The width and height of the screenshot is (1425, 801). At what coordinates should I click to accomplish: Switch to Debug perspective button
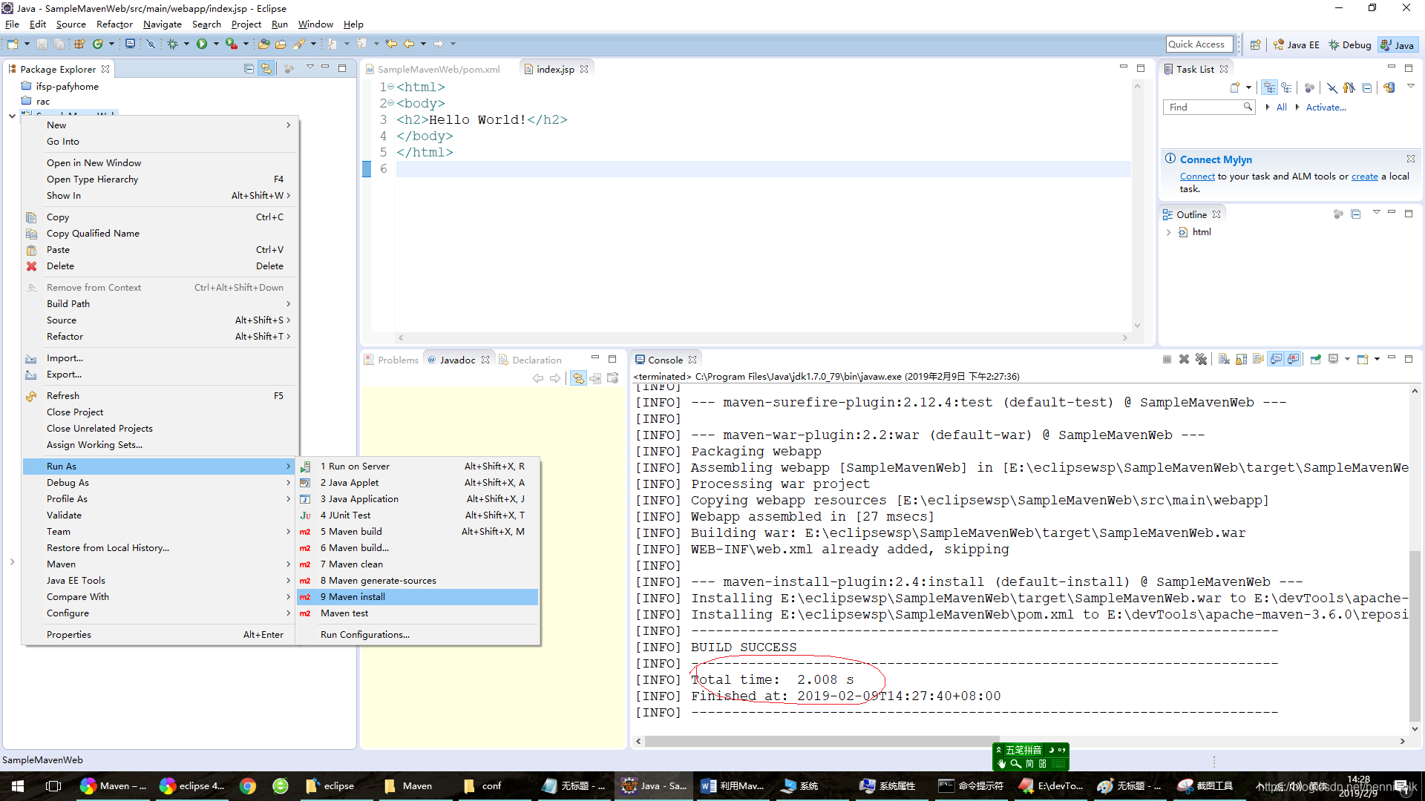click(x=1349, y=45)
